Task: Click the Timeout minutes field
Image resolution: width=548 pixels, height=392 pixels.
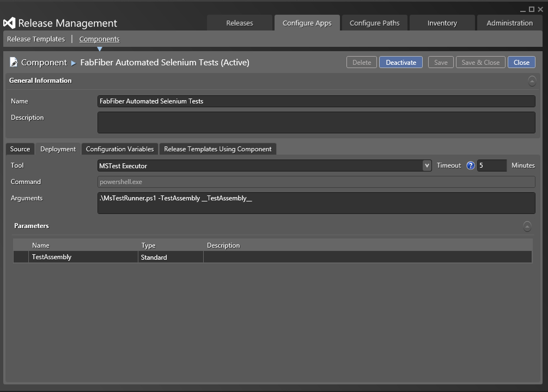Action: pos(492,166)
